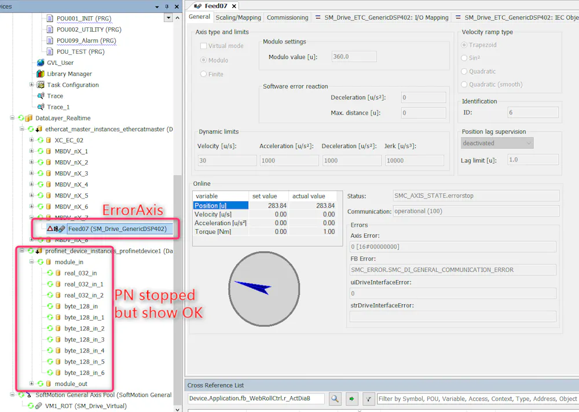Collapse the ethercat master node
This screenshot has width=579, height=412.
(x=22, y=129)
